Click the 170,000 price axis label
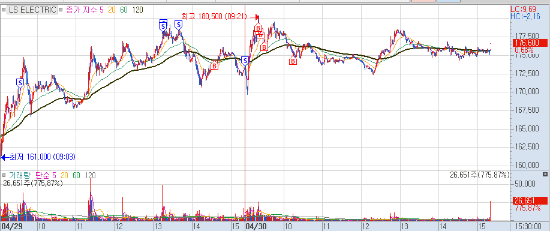Image resolution: width=550 pixels, height=231 pixels. point(526,92)
